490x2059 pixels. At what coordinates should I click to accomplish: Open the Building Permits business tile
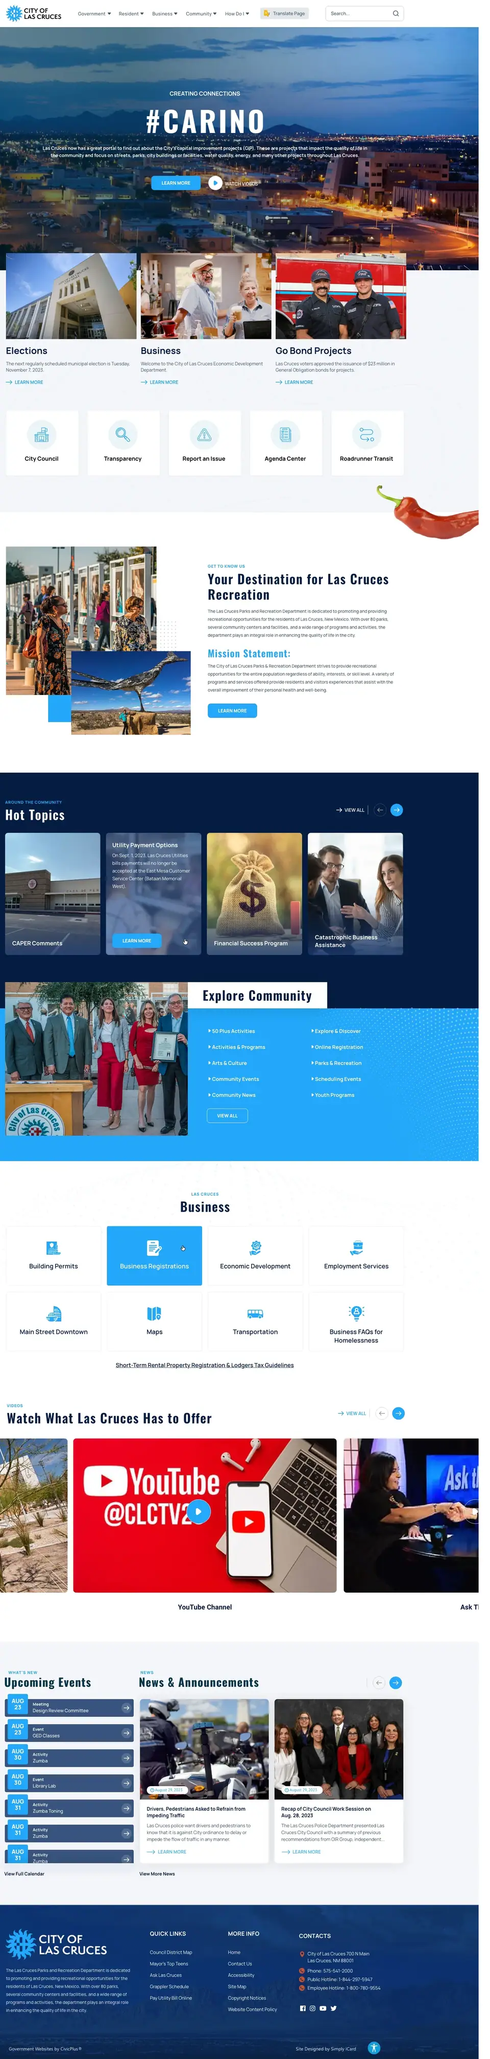coord(54,1255)
